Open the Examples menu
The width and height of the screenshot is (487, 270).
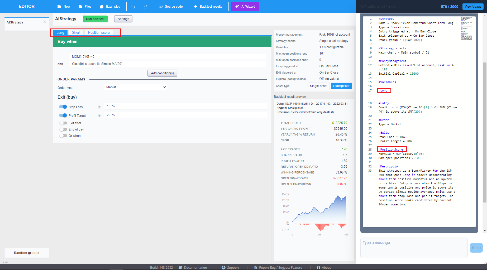[x=110, y=7]
